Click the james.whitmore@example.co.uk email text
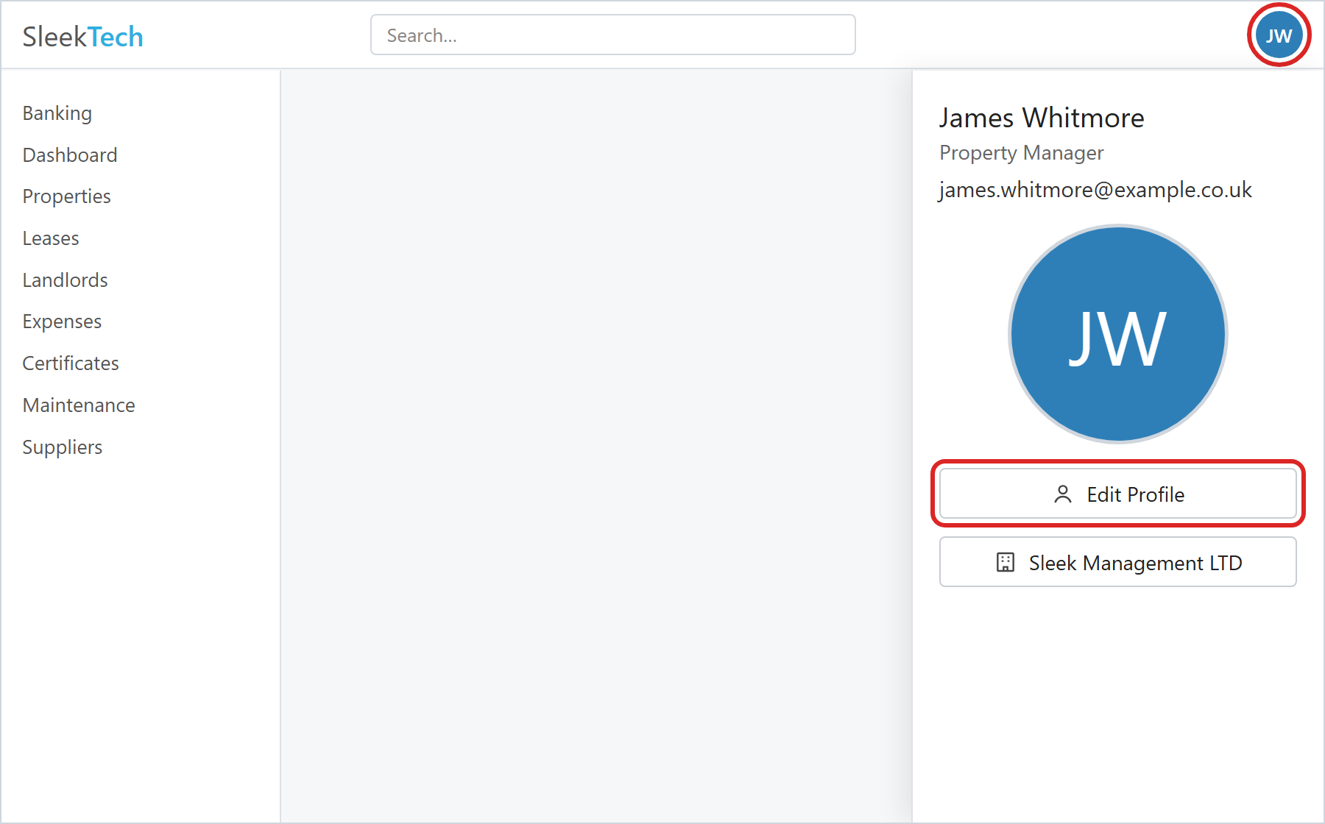This screenshot has width=1325, height=824. point(1095,190)
